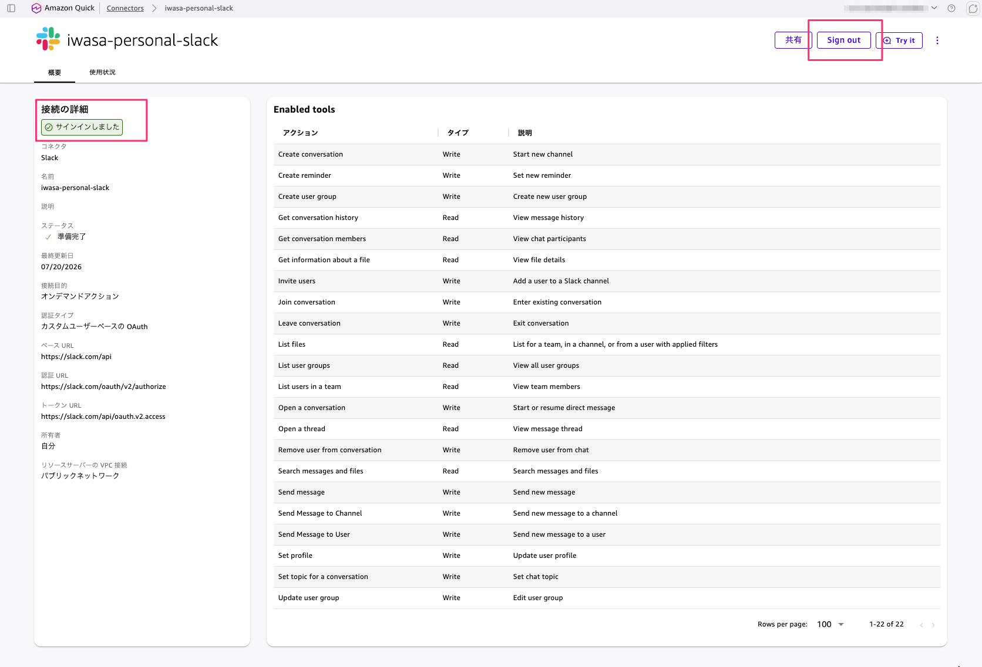Click the Slack logo beside connector title

coord(48,39)
